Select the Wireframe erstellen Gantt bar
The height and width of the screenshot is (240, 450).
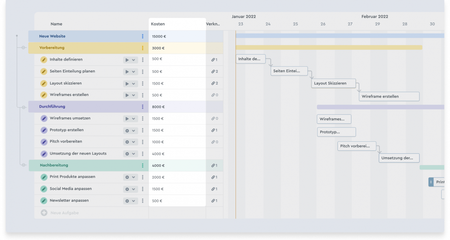click(389, 96)
